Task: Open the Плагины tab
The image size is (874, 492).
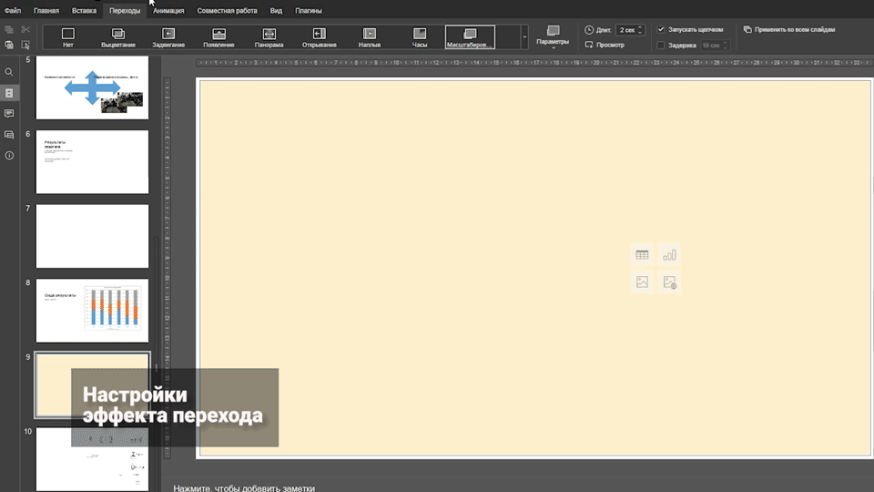Action: click(x=309, y=11)
